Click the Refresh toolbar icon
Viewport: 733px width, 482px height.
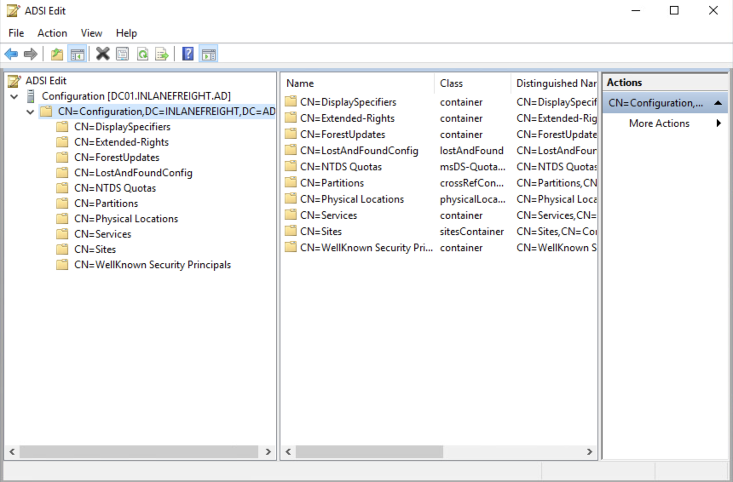click(x=143, y=54)
